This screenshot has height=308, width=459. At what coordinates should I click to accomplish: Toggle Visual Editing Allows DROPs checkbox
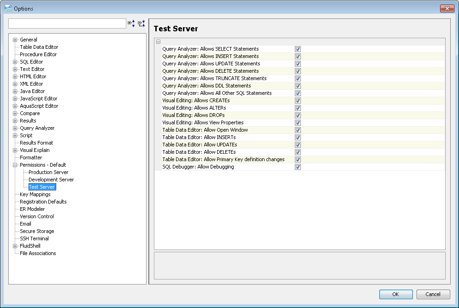[x=298, y=115]
